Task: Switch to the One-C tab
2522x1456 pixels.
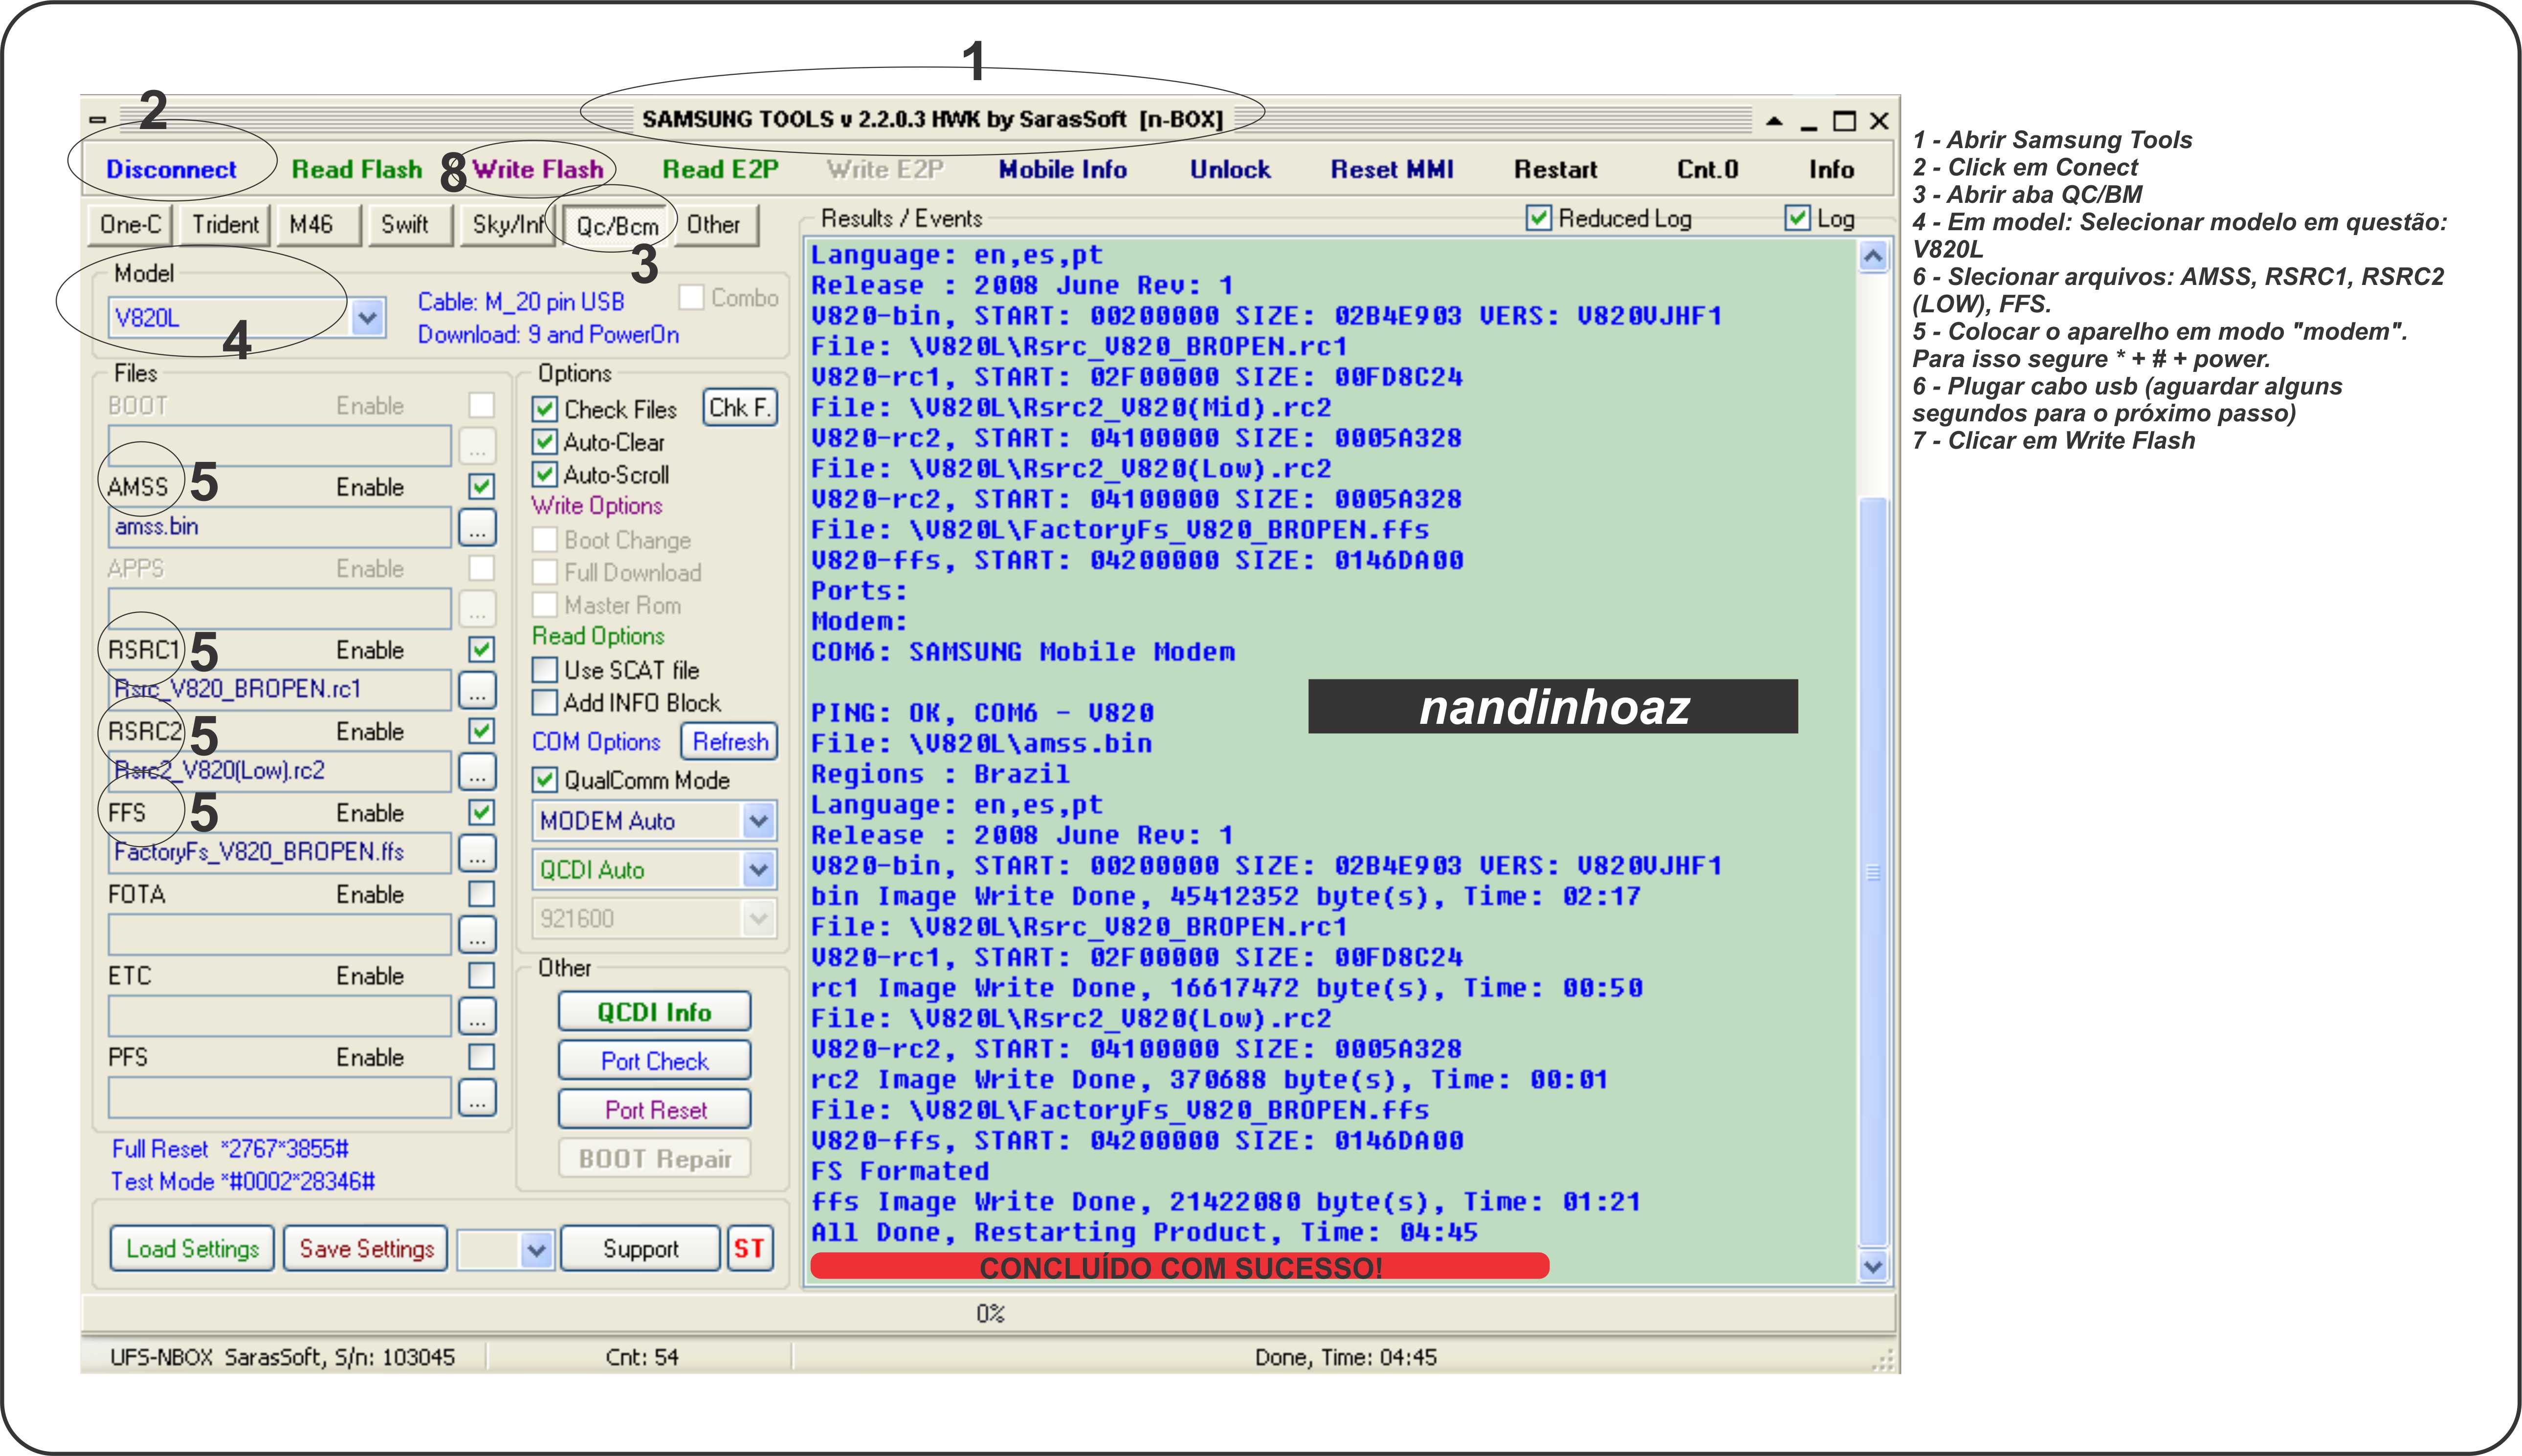Action: [x=130, y=224]
